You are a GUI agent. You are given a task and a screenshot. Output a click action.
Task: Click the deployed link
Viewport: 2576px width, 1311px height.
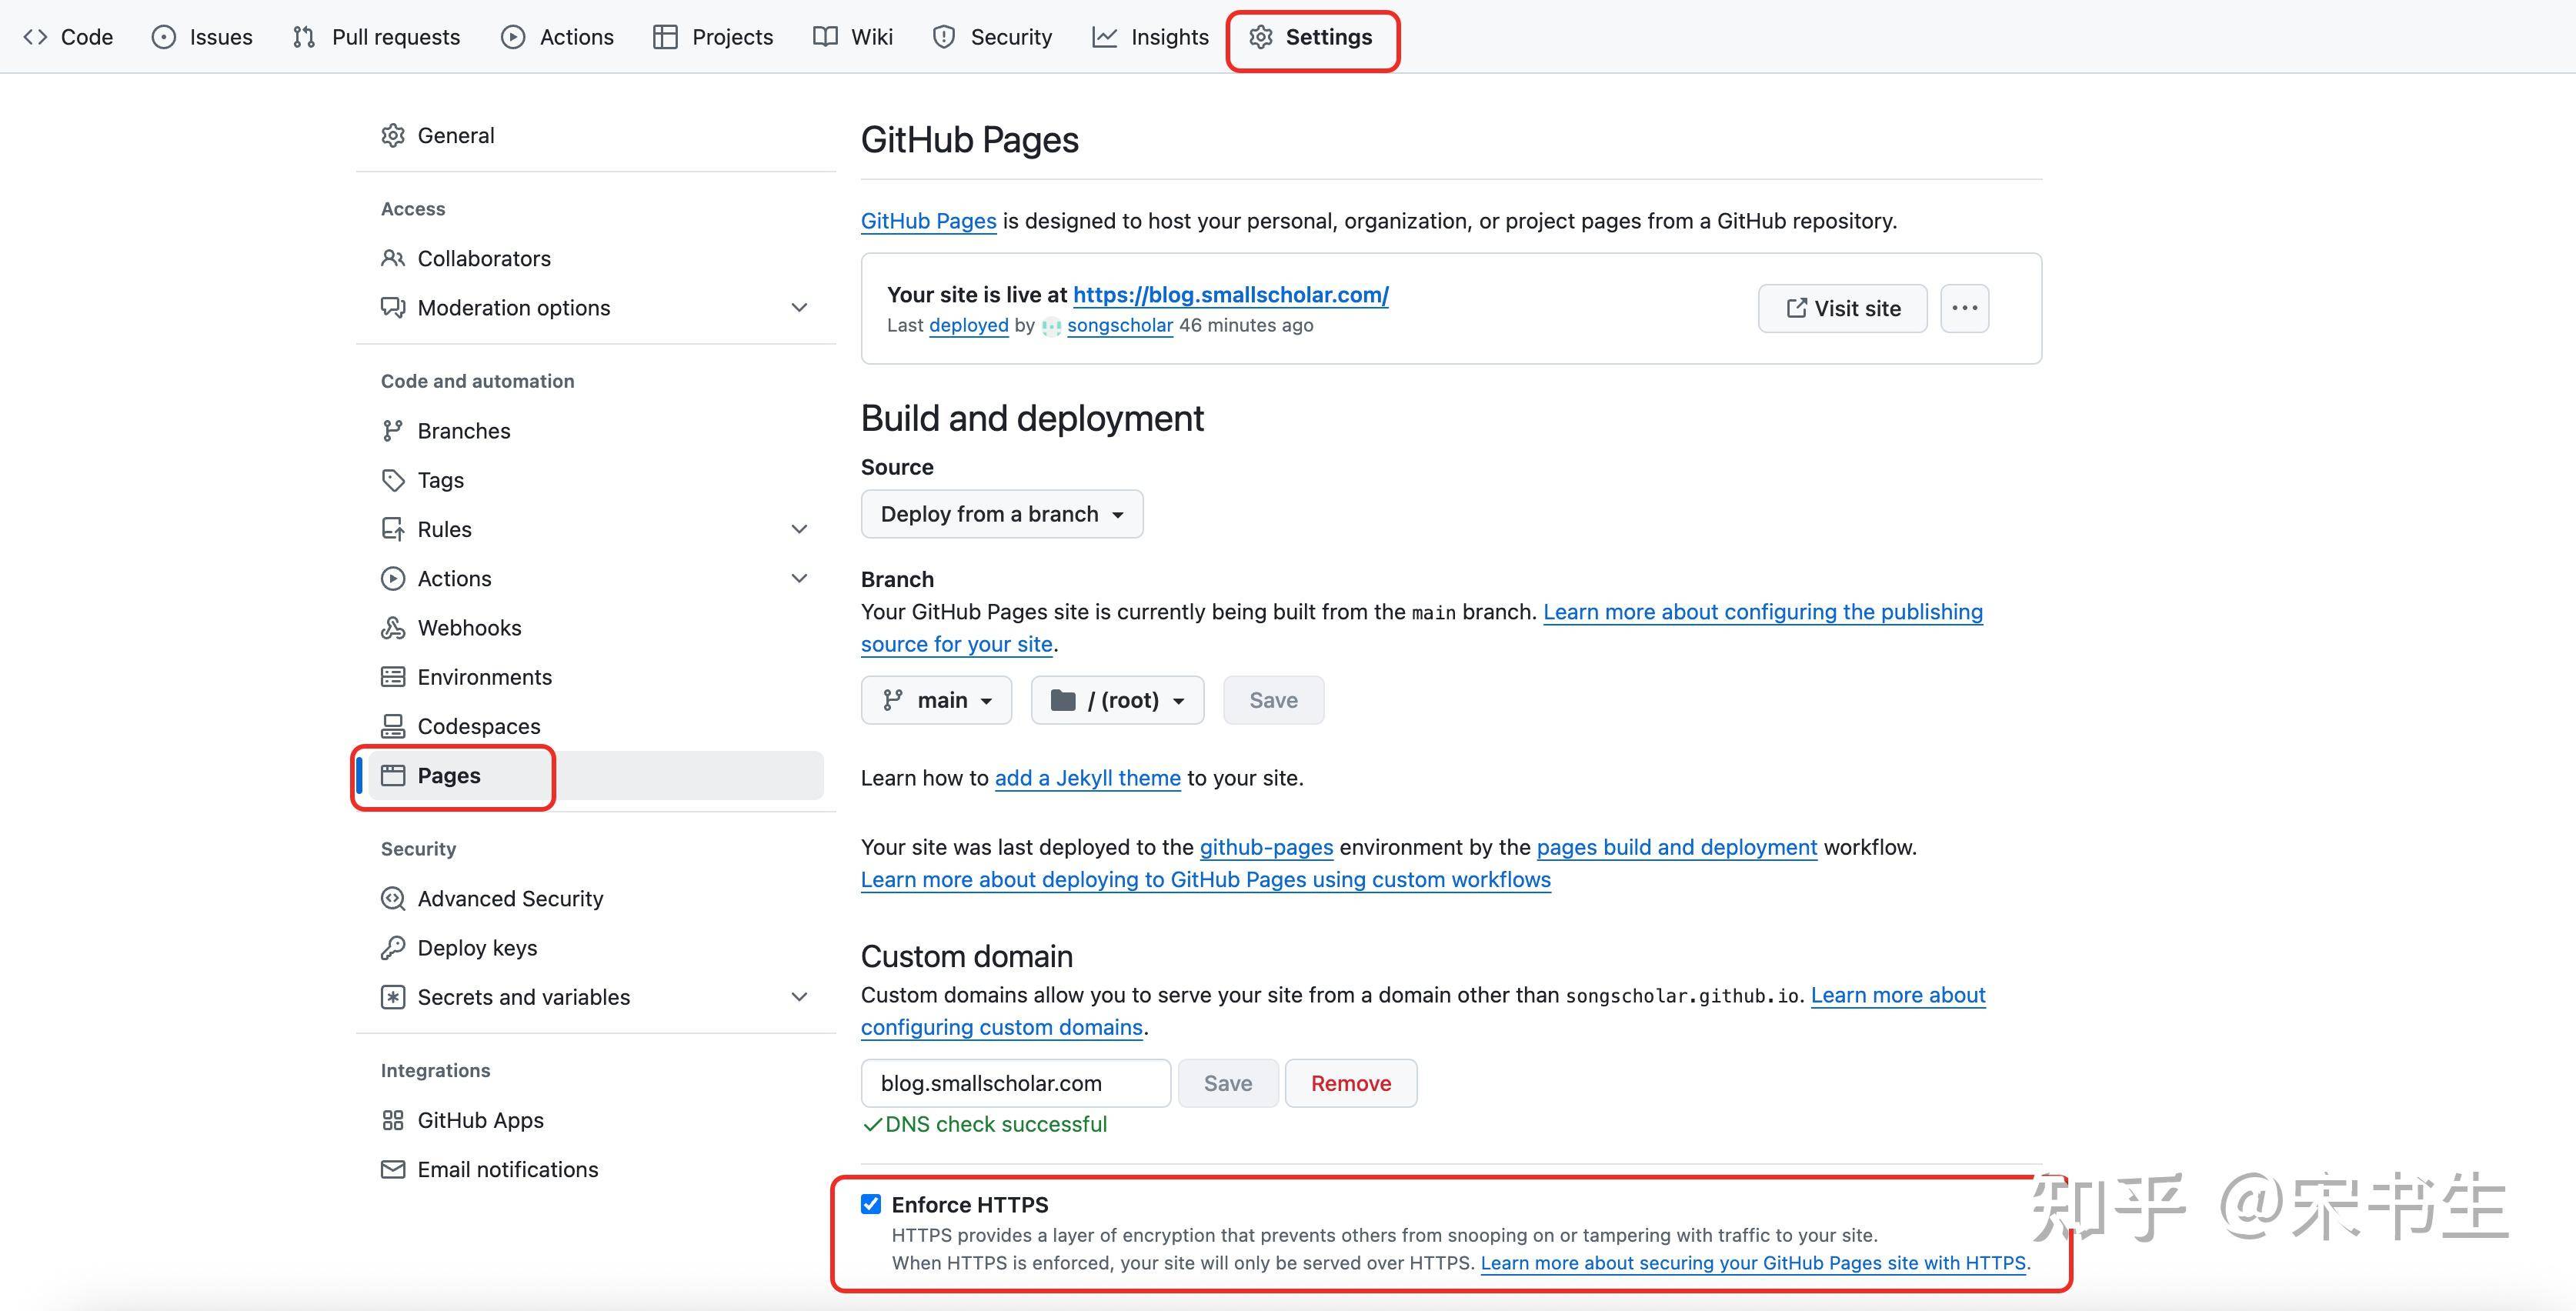(968, 325)
